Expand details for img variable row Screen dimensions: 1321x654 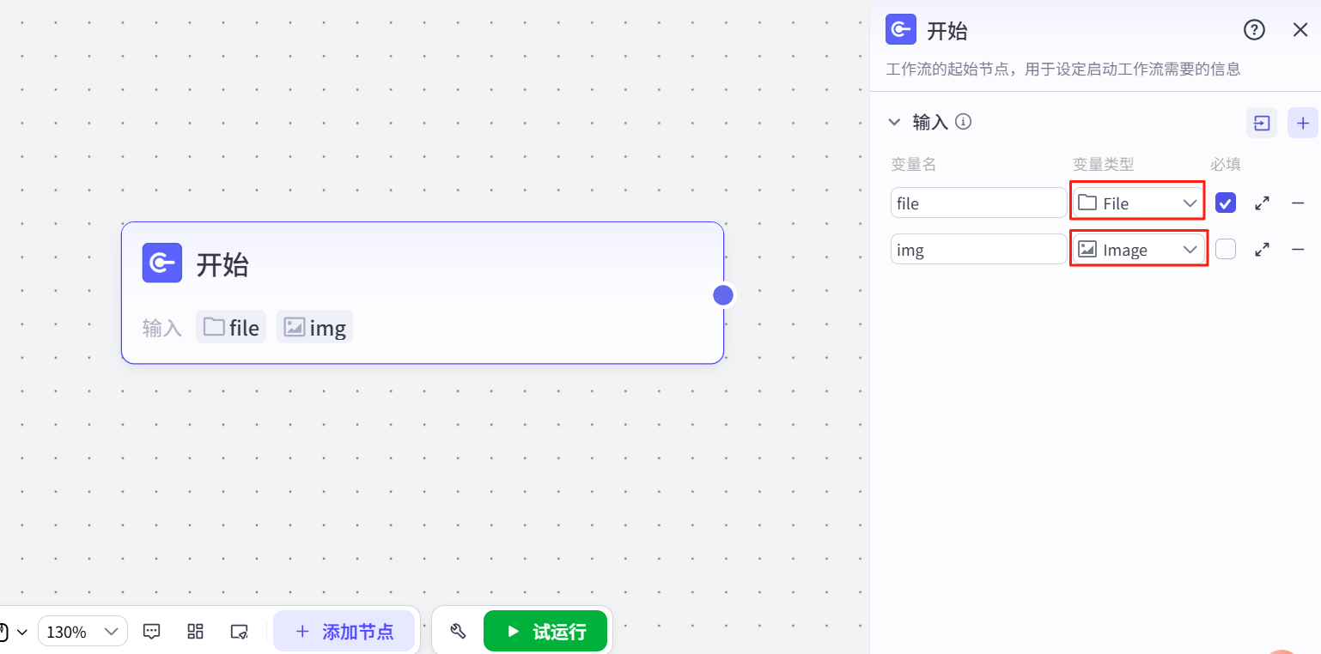pyautogui.click(x=1262, y=250)
